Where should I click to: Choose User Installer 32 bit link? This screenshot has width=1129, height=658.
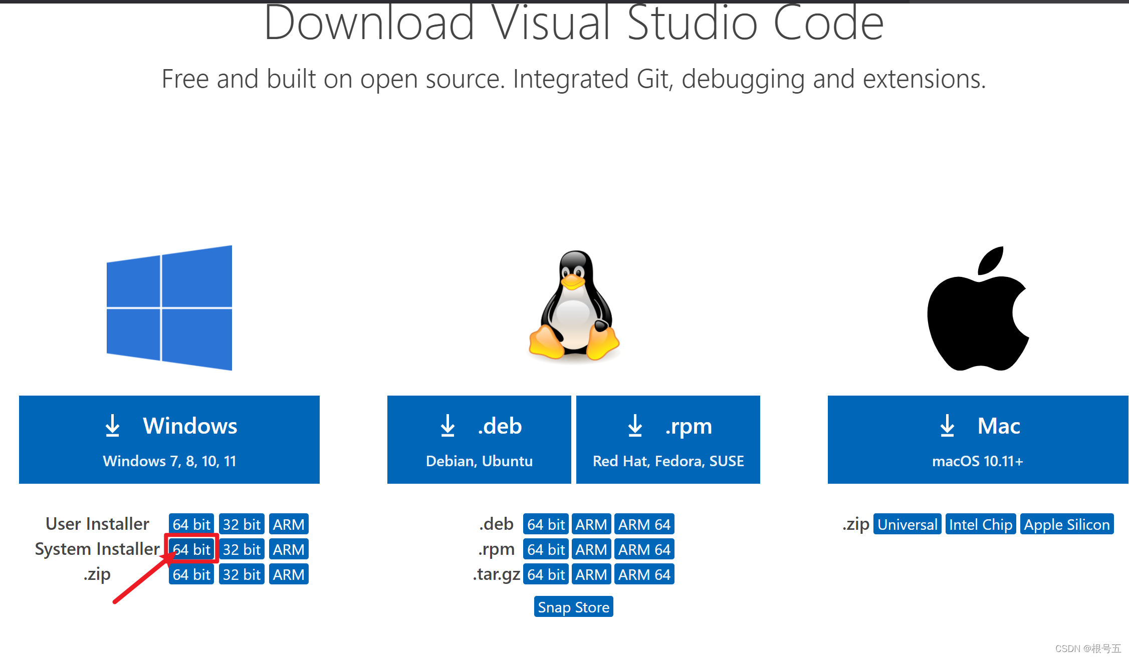(242, 524)
